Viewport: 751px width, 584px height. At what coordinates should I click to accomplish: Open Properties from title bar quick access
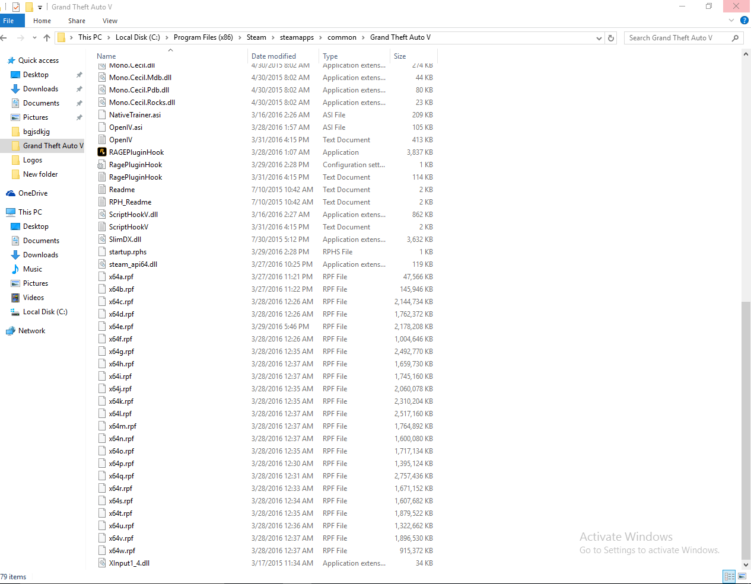(16, 7)
